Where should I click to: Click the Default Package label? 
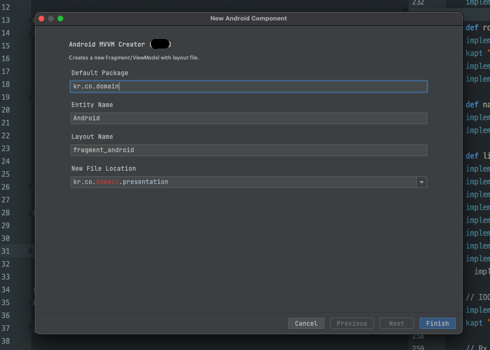point(100,73)
